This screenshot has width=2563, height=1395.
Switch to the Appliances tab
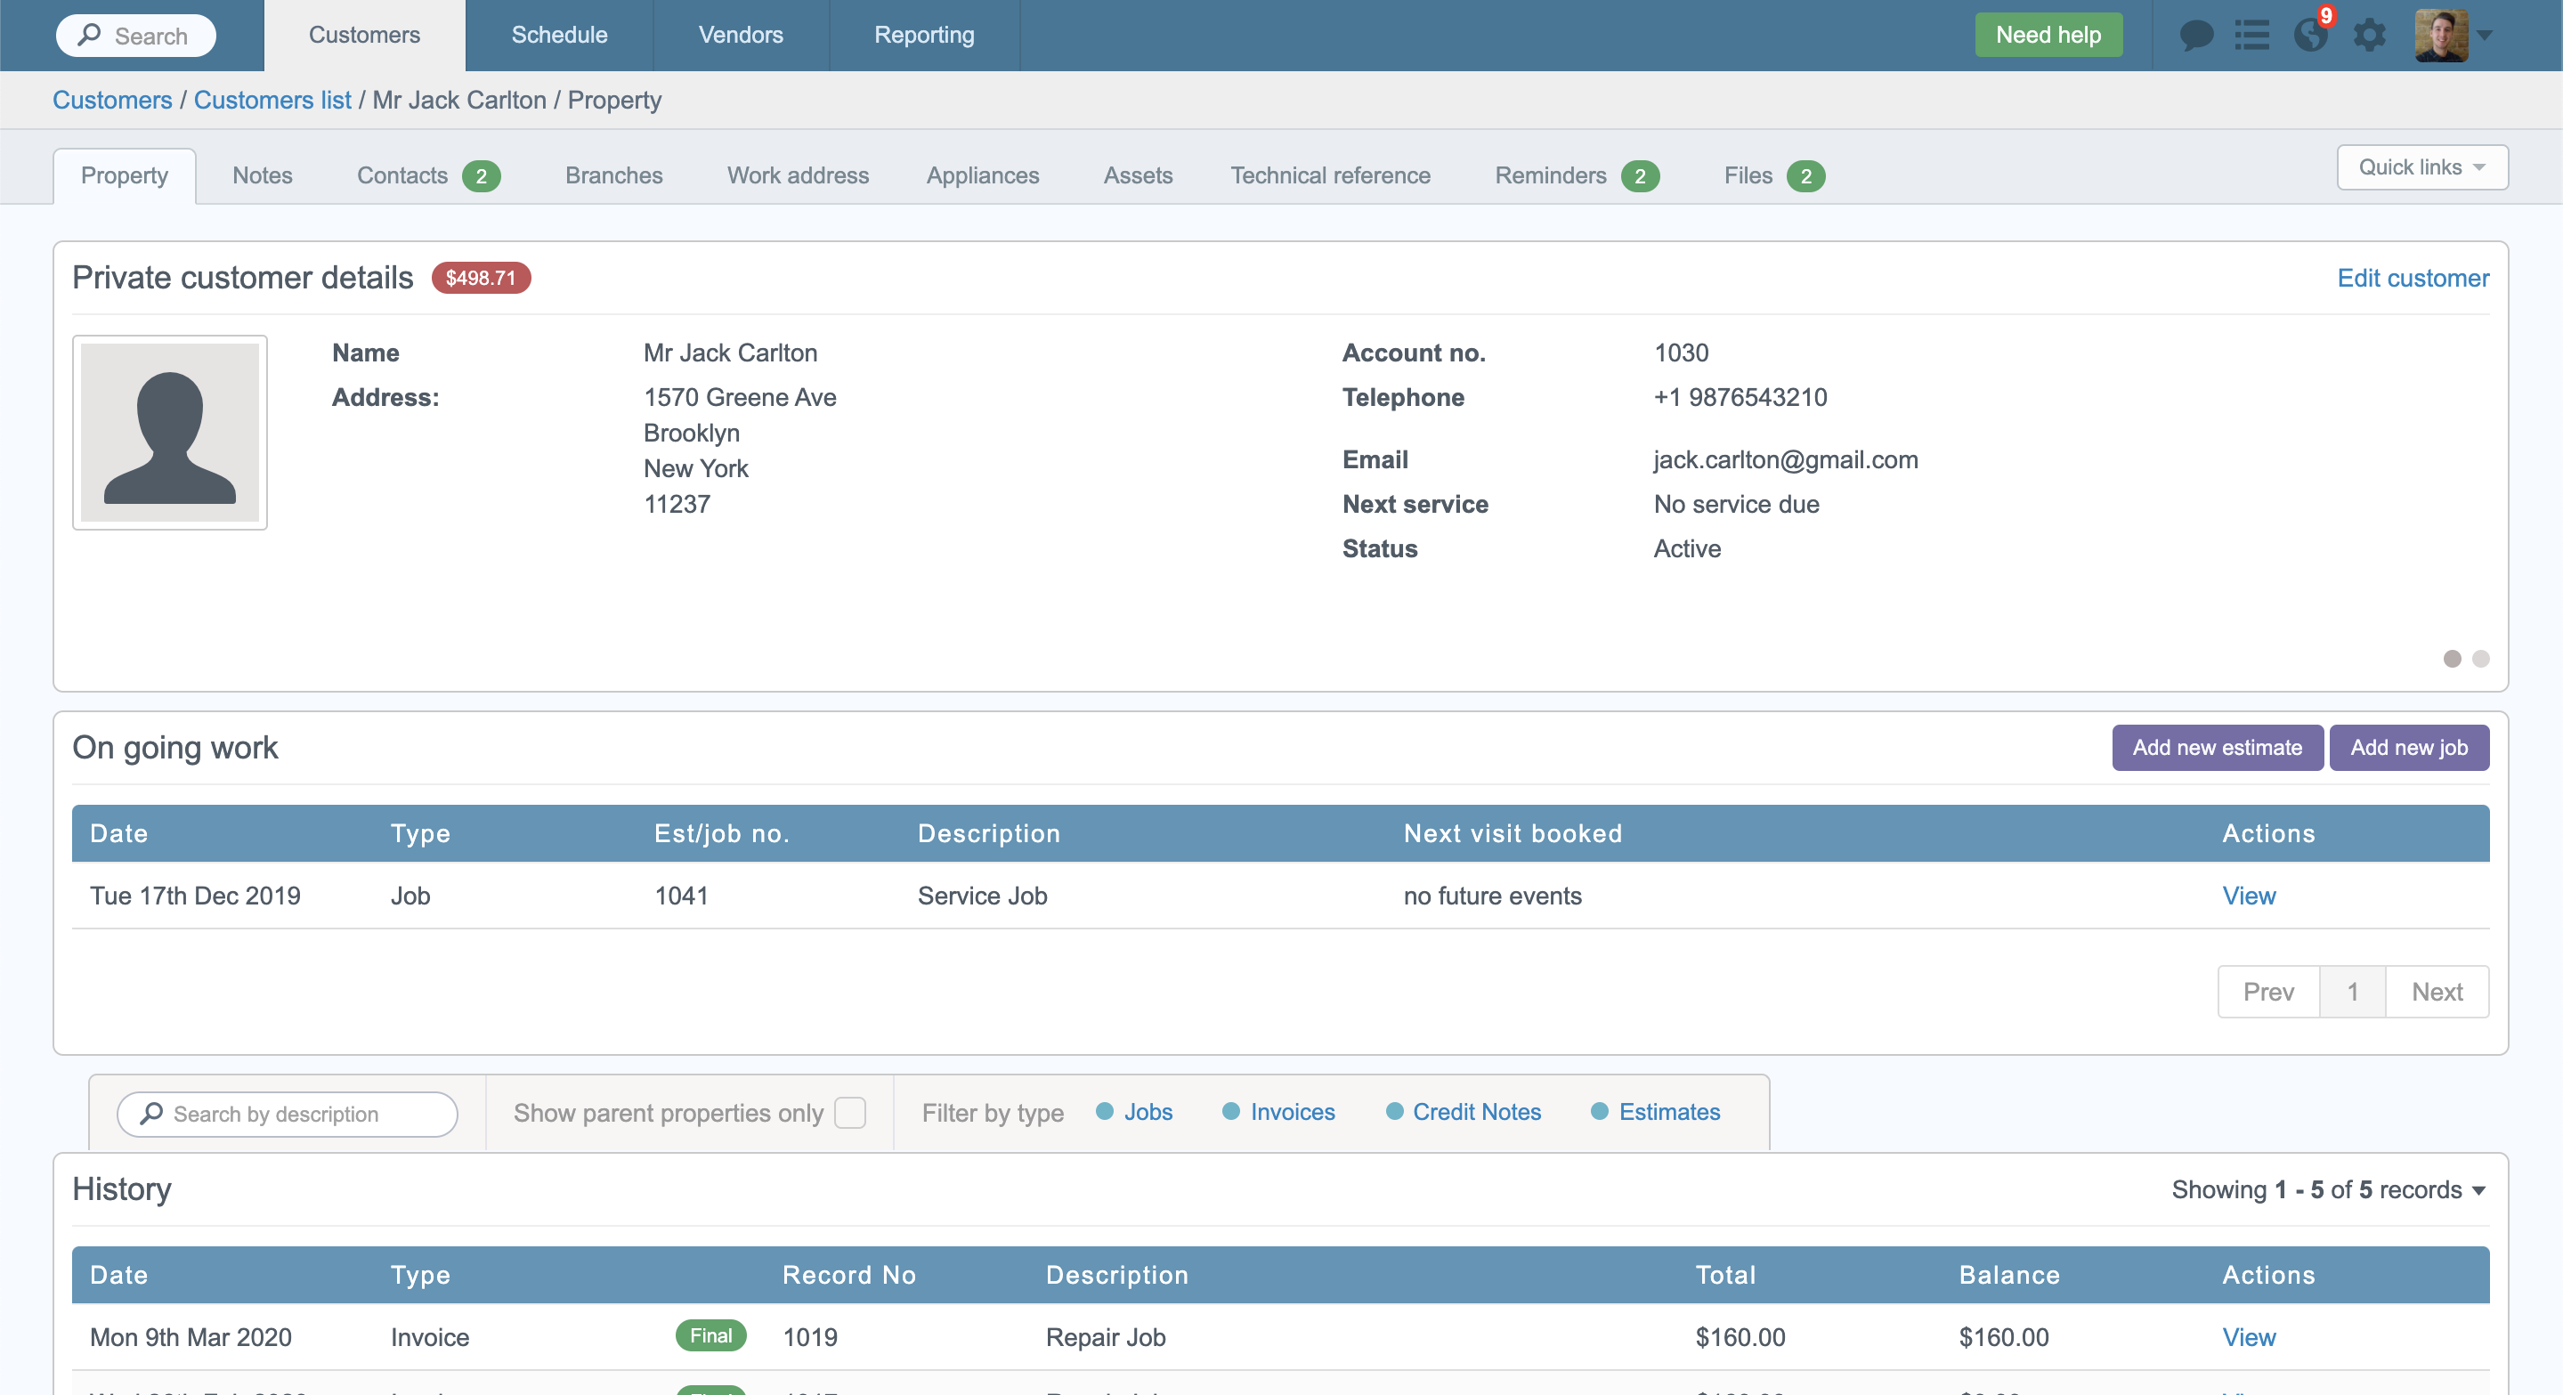982,175
